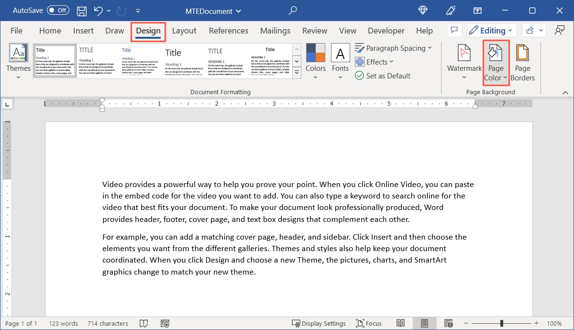The height and width of the screenshot is (330, 574).
Task: Select Page Color in Page Background group
Action: [x=496, y=62]
